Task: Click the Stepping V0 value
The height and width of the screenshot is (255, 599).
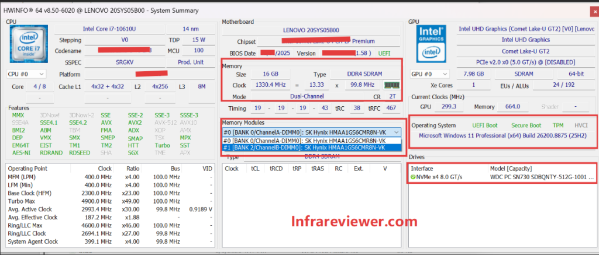Action: pyautogui.click(x=125, y=40)
